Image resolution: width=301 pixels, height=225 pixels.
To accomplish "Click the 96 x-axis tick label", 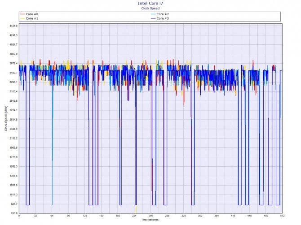I will 68,216.
